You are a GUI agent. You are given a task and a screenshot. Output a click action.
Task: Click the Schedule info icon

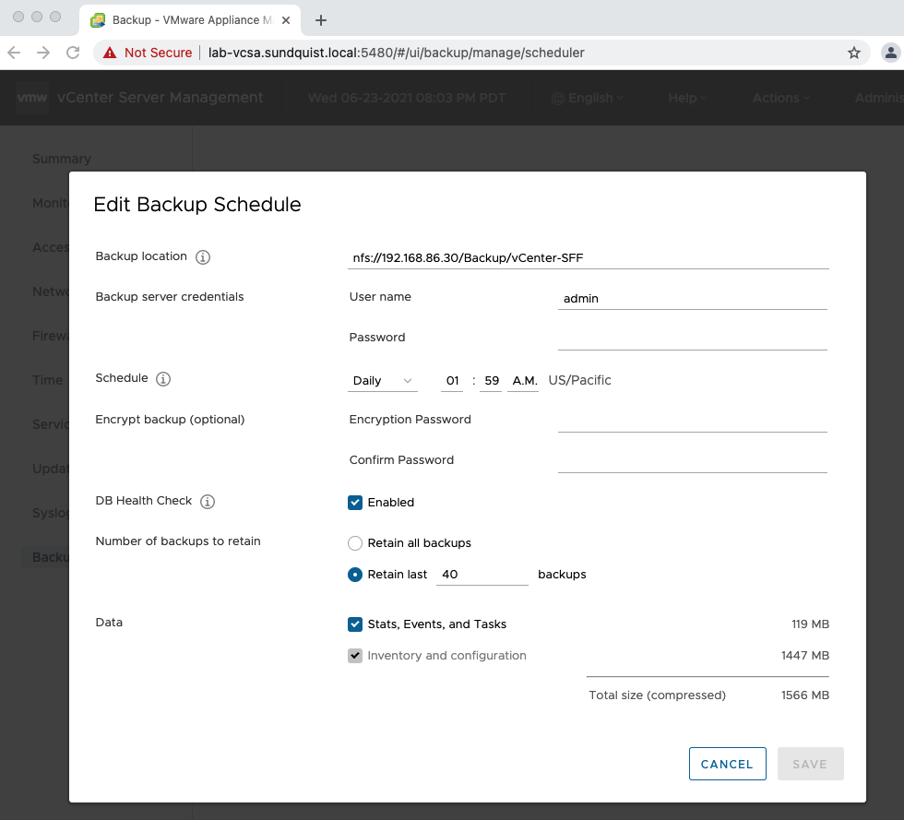click(163, 379)
